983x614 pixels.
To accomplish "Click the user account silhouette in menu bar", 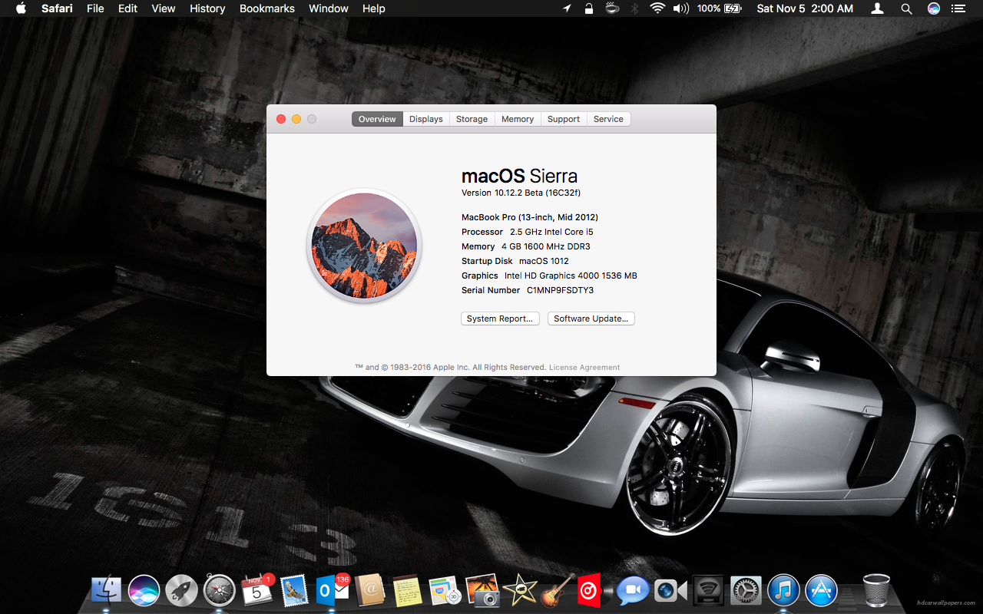I will (x=877, y=8).
